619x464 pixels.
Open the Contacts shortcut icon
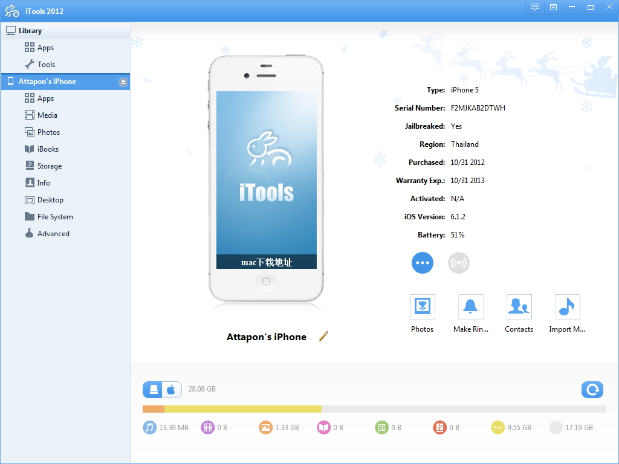tap(519, 306)
